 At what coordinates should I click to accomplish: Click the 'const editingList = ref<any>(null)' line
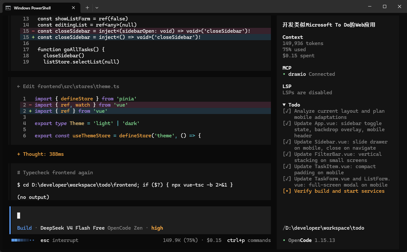tap(87, 25)
